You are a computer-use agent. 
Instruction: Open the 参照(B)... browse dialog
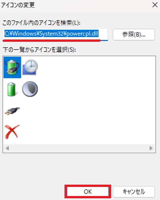click(134, 35)
